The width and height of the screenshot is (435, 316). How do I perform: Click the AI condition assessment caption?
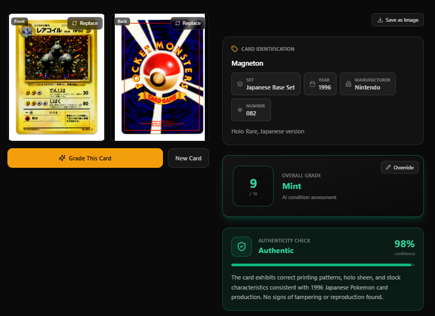(x=309, y=197)
